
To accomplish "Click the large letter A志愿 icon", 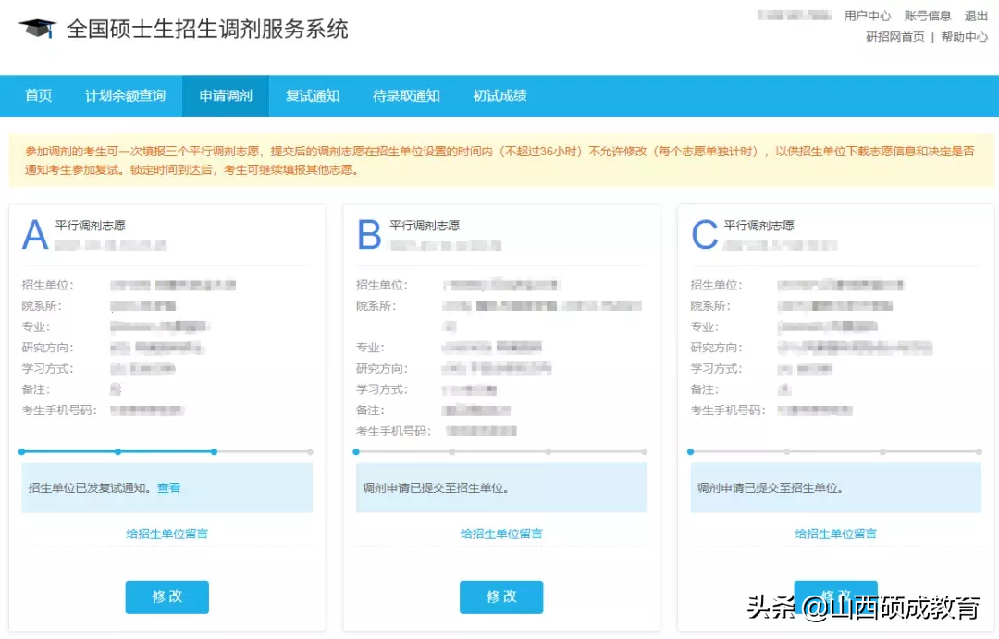I will [x=35, y=236].
